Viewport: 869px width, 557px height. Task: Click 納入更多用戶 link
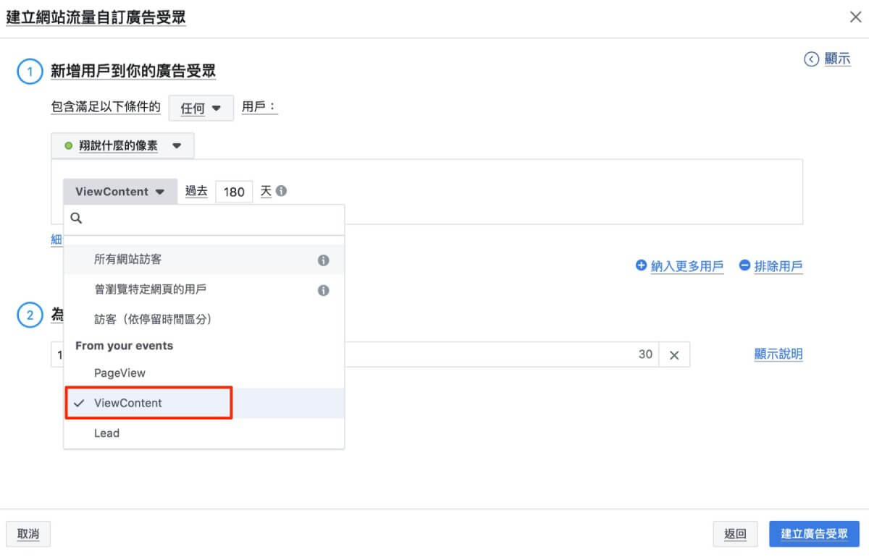[679, 266]
